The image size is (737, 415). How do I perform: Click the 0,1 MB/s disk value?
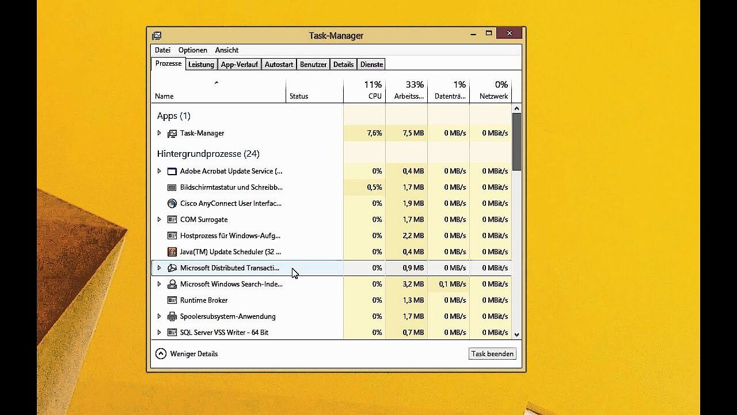coord(453,284)
